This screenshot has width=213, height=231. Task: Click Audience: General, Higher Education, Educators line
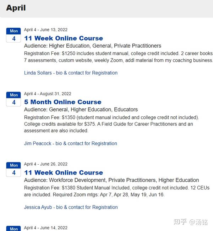81,110
